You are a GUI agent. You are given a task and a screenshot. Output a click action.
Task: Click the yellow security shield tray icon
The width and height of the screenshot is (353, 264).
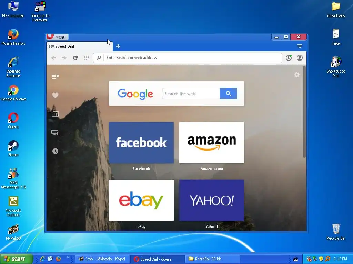click(321, 259)
